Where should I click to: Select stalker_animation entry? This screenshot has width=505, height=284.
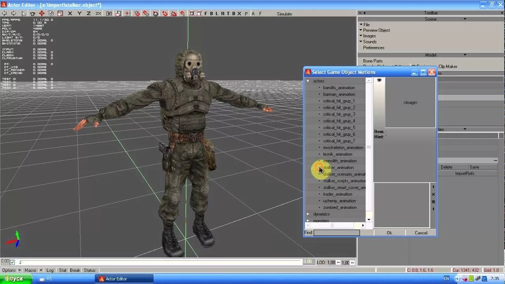(339, 168)
